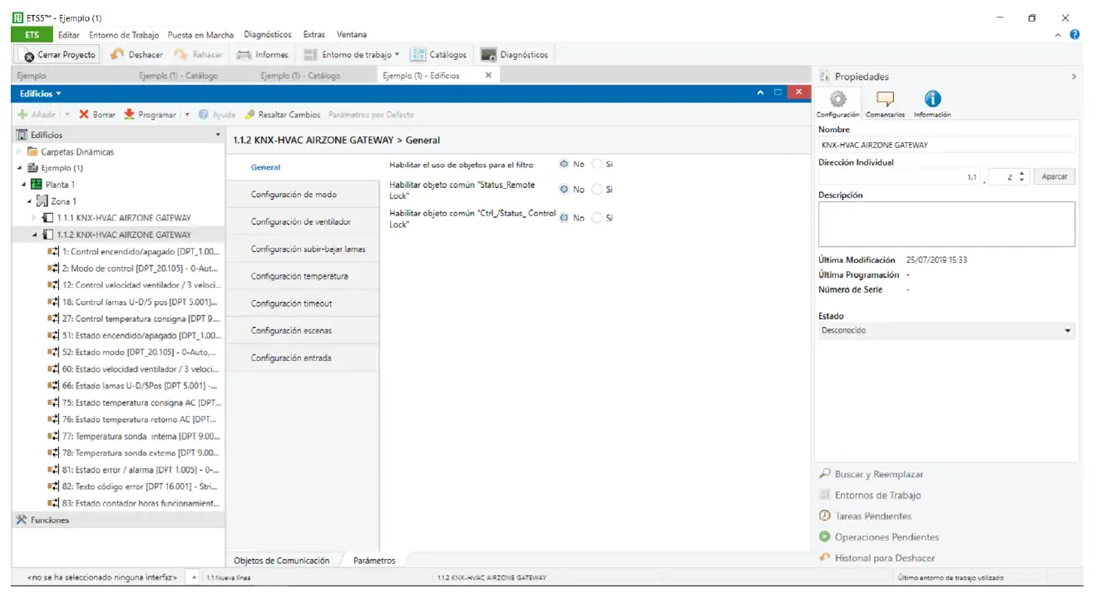Viewport: 1096px width, 598px height.
Task: Collapse the Planta 1 tree node
Action: coord(25,185)
